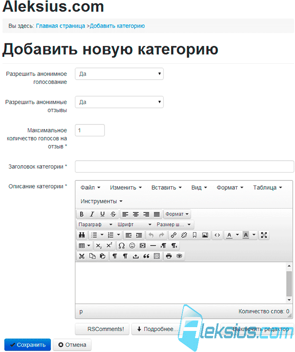This screenshot has height=352, width=295.
Task: Open the Файл editor menu
Action: (90, 188)
